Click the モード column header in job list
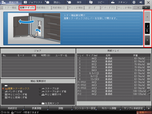This screenshot has width=152, height=114. click(x=21, y=56)
